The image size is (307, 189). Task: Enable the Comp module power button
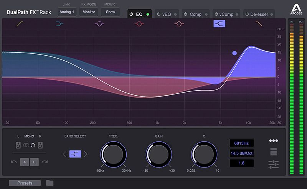(x=186, y=14)
